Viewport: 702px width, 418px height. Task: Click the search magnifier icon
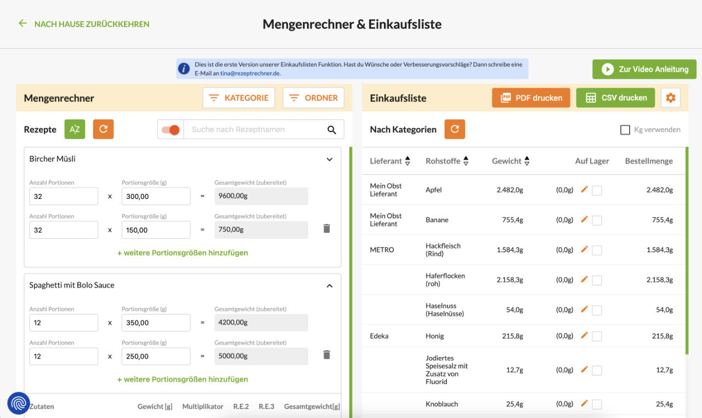(x=331, y=129)
